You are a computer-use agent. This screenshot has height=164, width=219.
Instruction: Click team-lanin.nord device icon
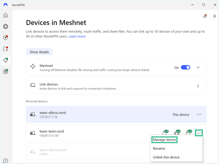tap(33, 133)
